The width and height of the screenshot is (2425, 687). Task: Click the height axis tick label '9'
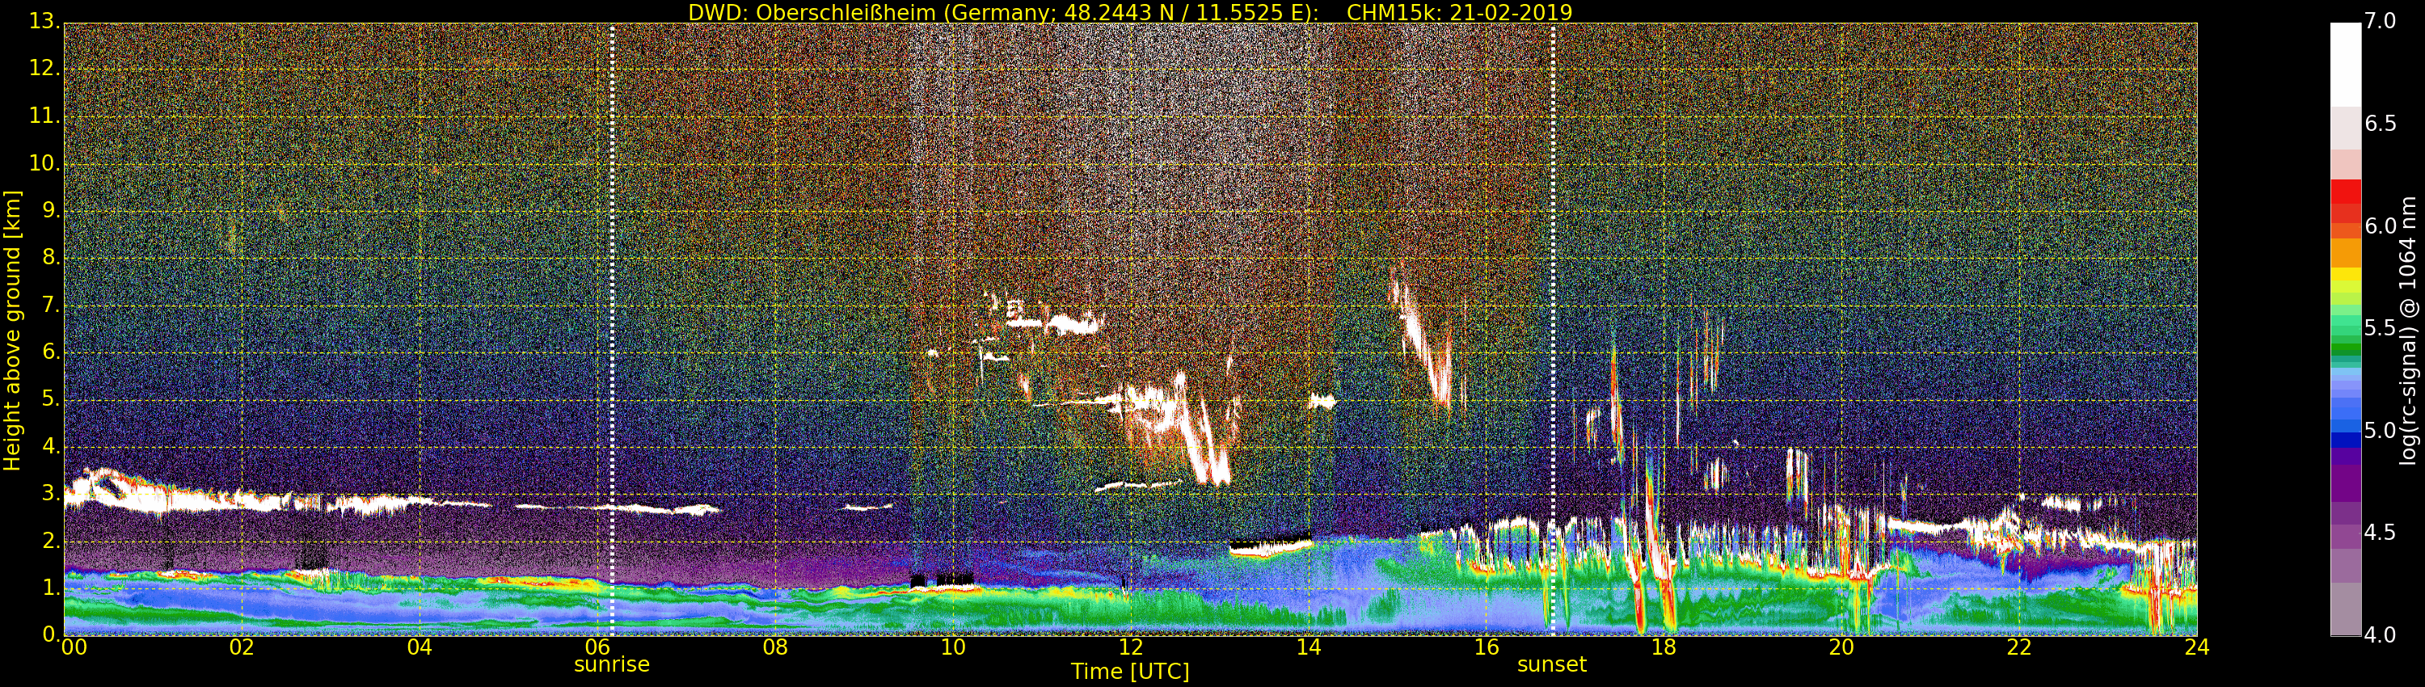(x=51, y=210)
